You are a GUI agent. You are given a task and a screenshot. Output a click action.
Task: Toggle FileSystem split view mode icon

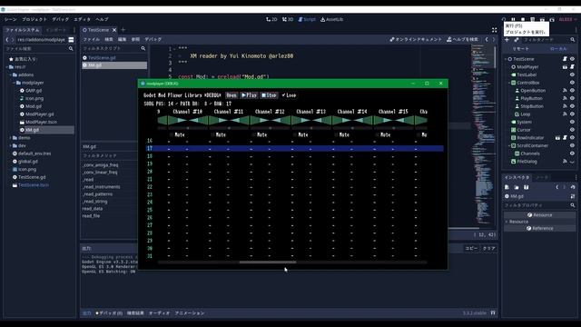pyautogui.click(x=71, y=40)
